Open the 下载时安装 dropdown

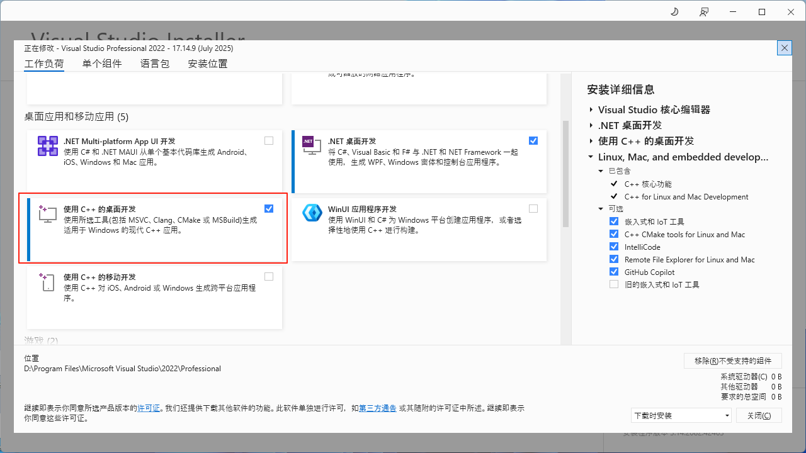(x=681, y=415)
